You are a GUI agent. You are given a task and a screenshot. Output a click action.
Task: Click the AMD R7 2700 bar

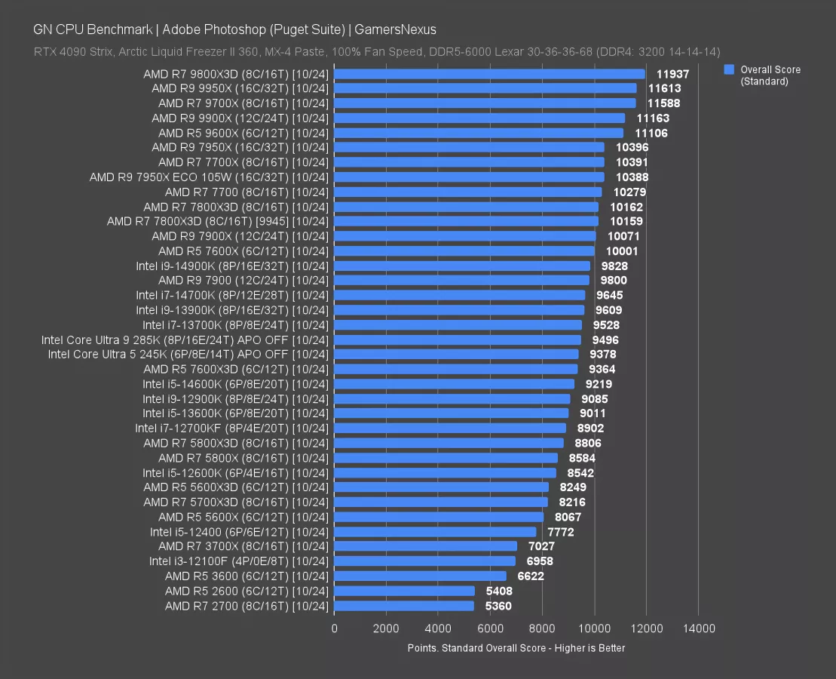coord(403,606)
